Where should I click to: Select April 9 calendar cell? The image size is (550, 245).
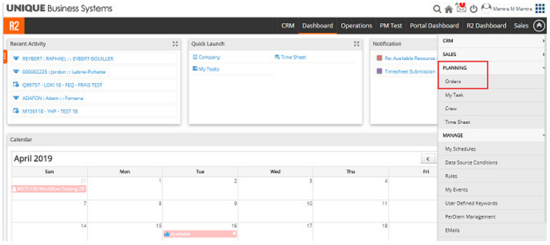pos(201,211)
